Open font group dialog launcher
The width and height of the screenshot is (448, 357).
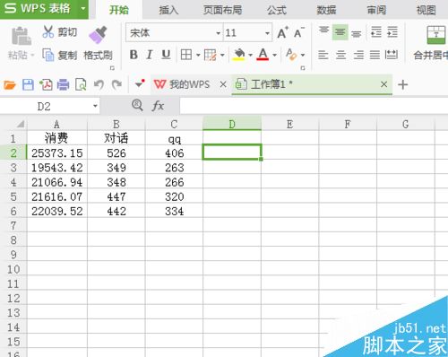[303, 68]
